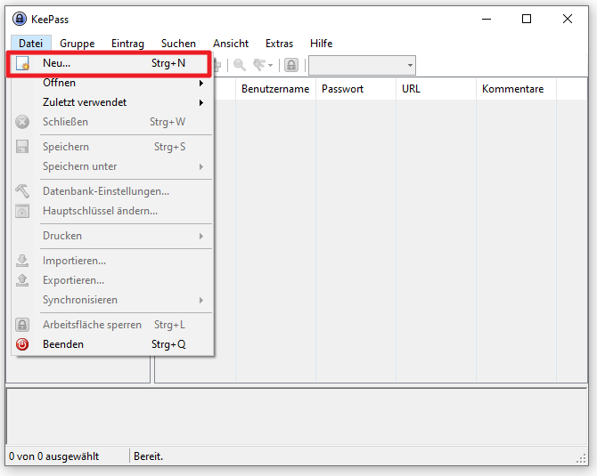Open the Gruppe menu
This screenshot has width=597, height=476.
coord(77,44)
